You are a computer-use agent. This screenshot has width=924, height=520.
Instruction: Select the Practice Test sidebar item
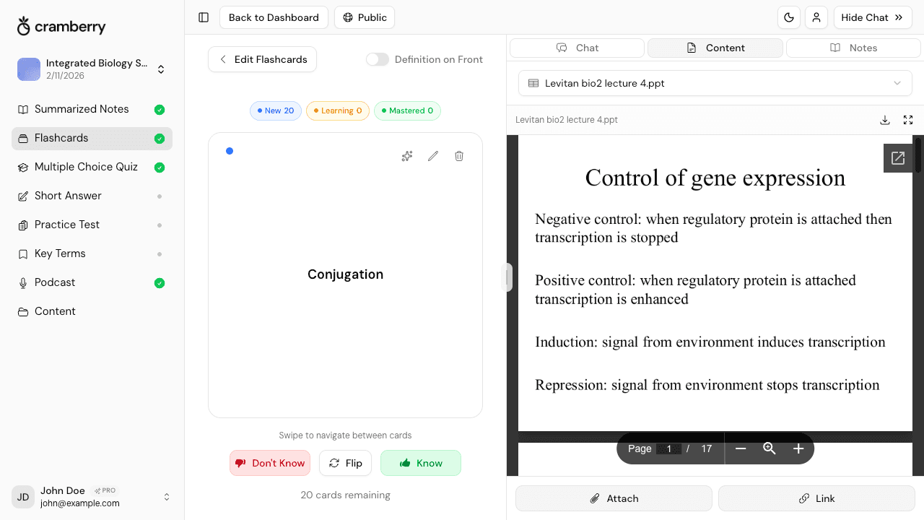coord(66,225)
